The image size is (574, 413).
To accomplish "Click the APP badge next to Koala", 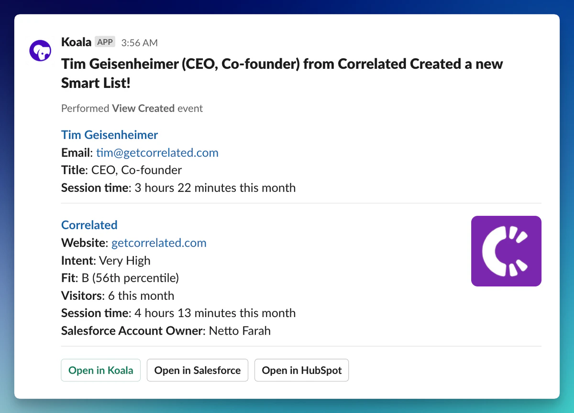I will [105, 42].
